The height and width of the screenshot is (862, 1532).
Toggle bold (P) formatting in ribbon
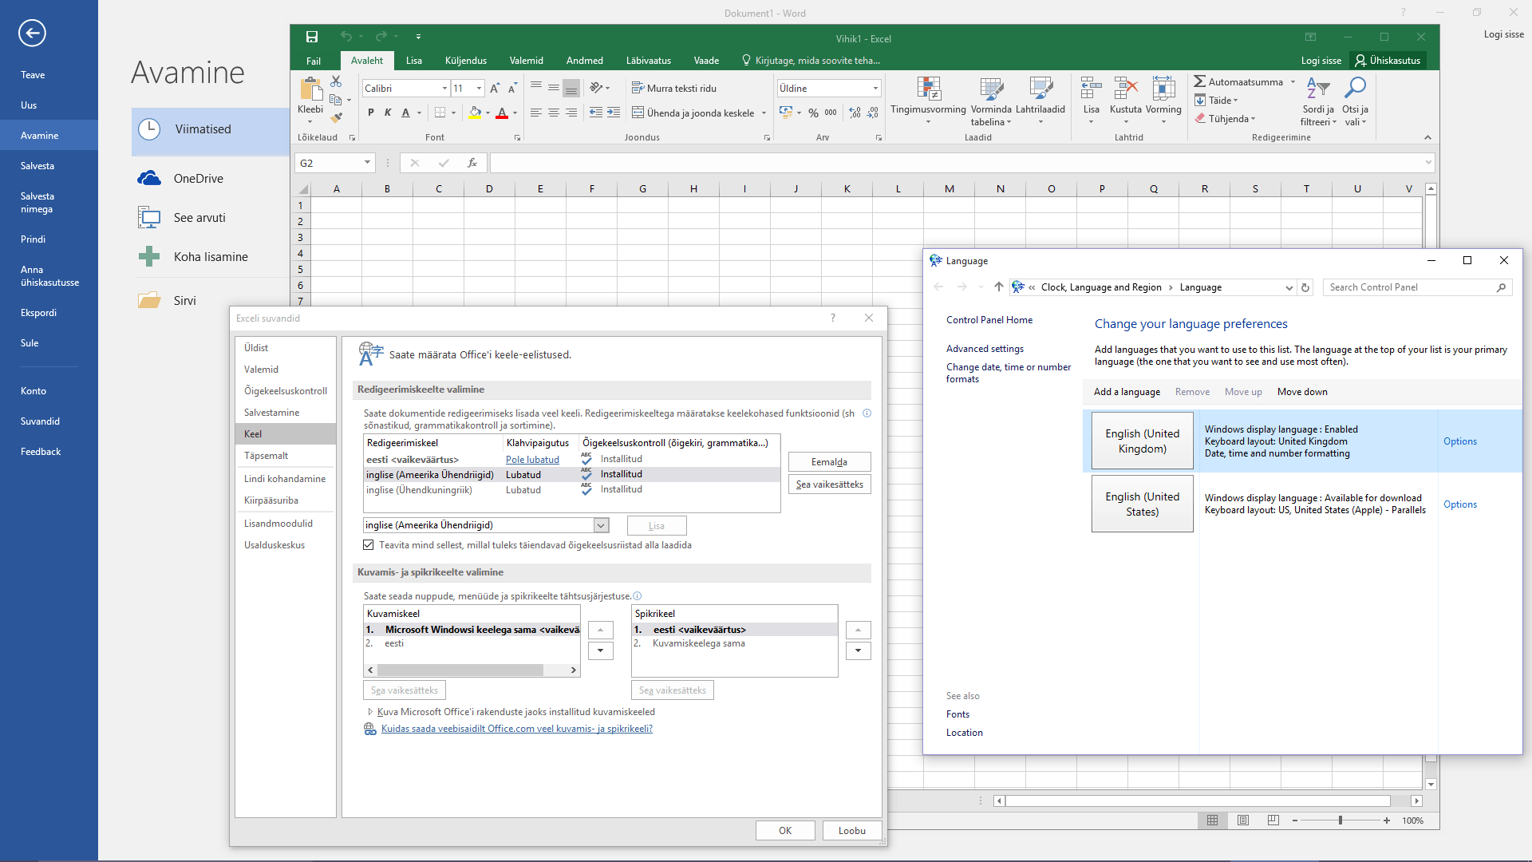point(371,113)
